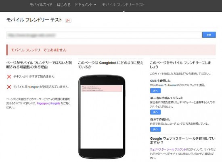Click the blue analyze button
The height and width of the screenshot is (162, 222).
coord(209,35)
